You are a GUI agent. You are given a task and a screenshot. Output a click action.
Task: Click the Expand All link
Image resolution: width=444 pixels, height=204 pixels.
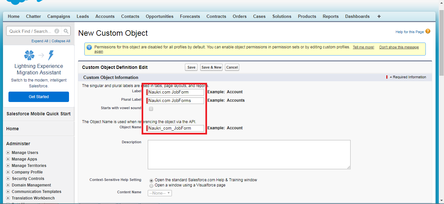(x=40, y=41)
